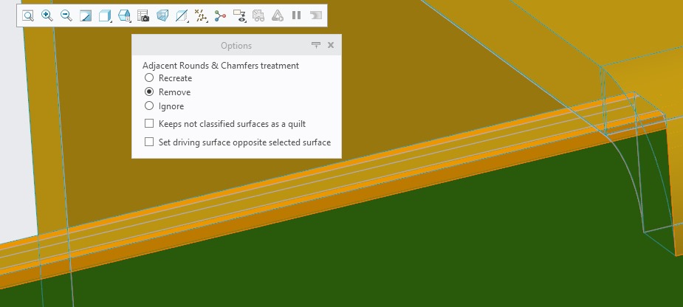Screen dimensions: 683x307
Task: Repaint the graphics window
Action: [86, 16]
